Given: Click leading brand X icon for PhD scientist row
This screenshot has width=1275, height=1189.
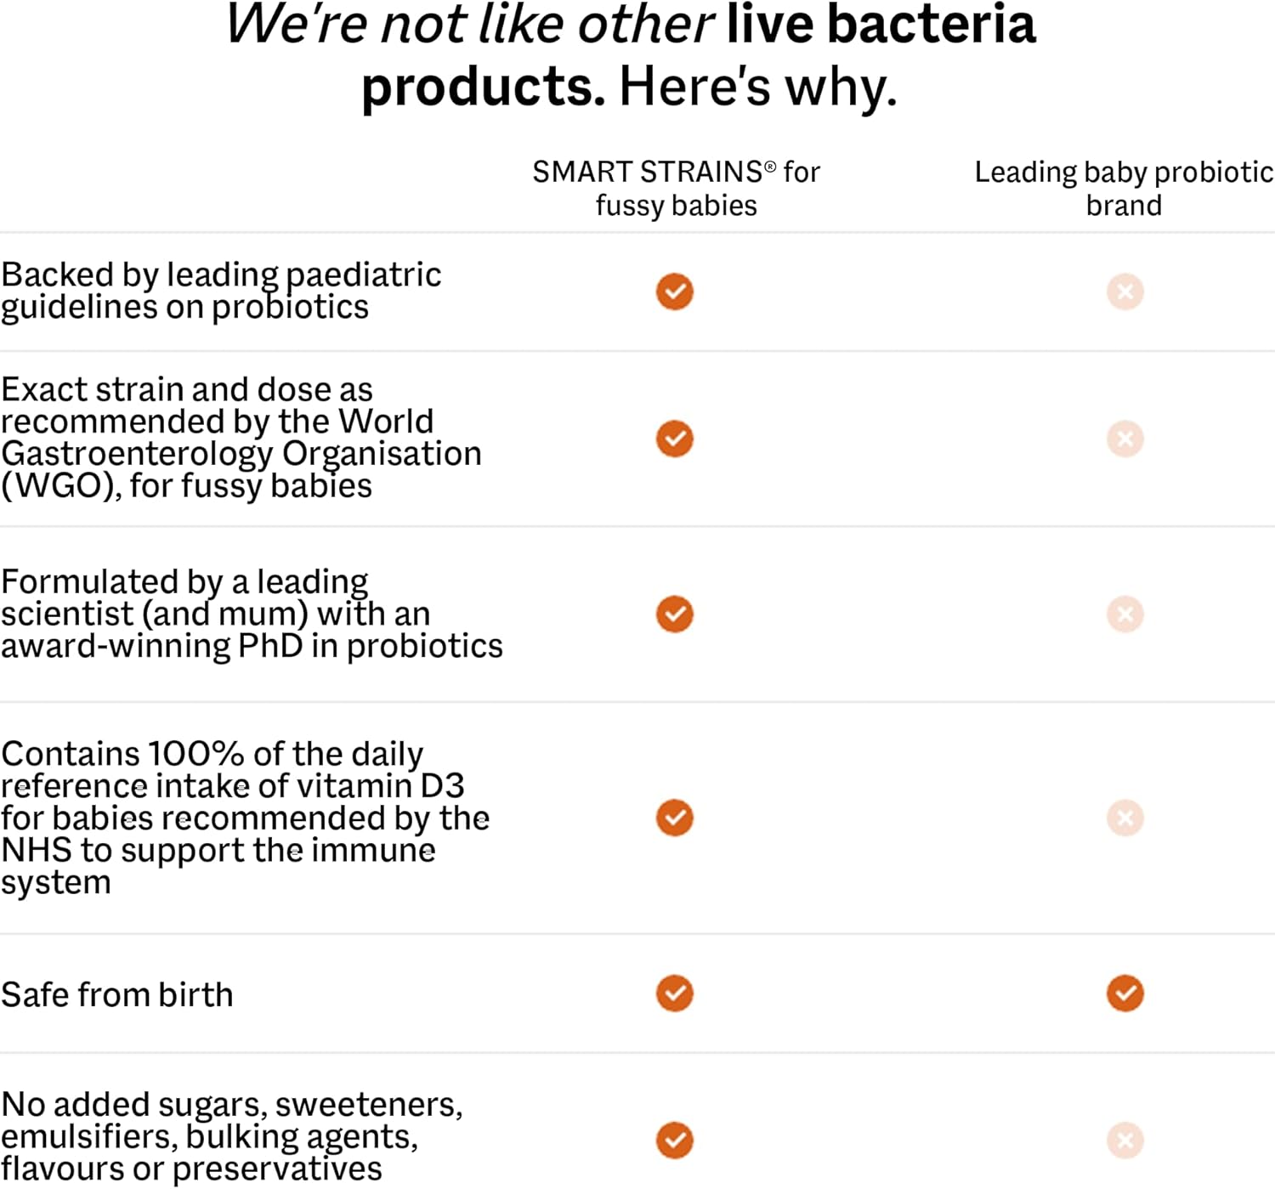Looking at the screenshot, I should pos(1125,614).
